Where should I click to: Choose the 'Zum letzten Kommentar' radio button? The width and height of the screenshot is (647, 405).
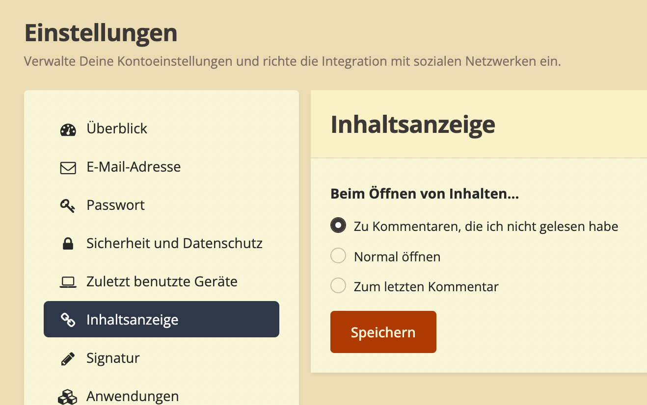(338, 285)
